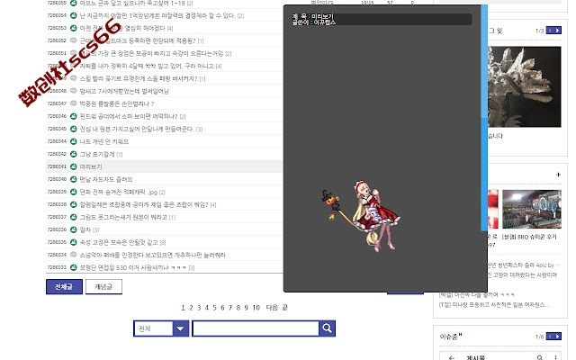Image resolution: width=576 pixels, height=360 pixels.
Task: Go to page 5 in pagination
Action: coord(214,308)
